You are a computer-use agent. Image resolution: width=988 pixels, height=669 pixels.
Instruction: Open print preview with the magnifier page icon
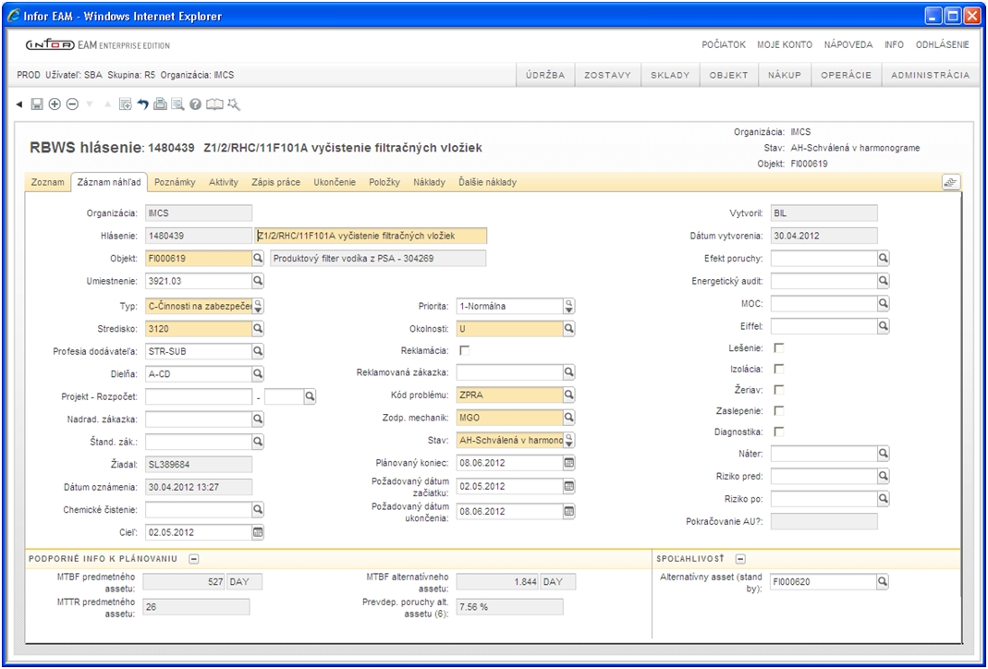(x=177, y=104)
